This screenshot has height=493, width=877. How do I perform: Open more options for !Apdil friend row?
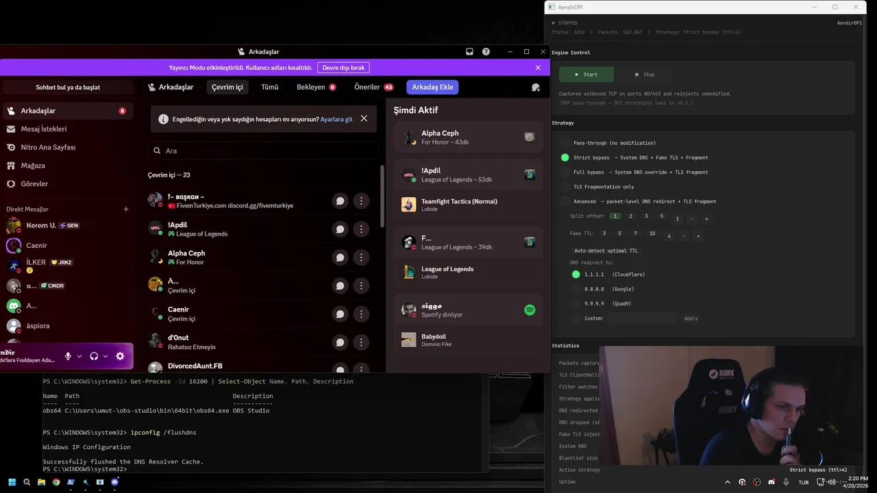(x=361, y=229)
